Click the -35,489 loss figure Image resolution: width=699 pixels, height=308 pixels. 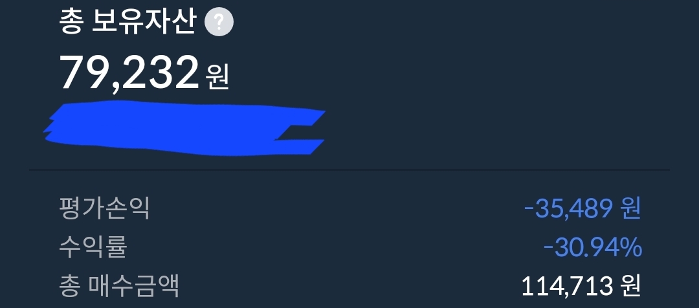568,208
